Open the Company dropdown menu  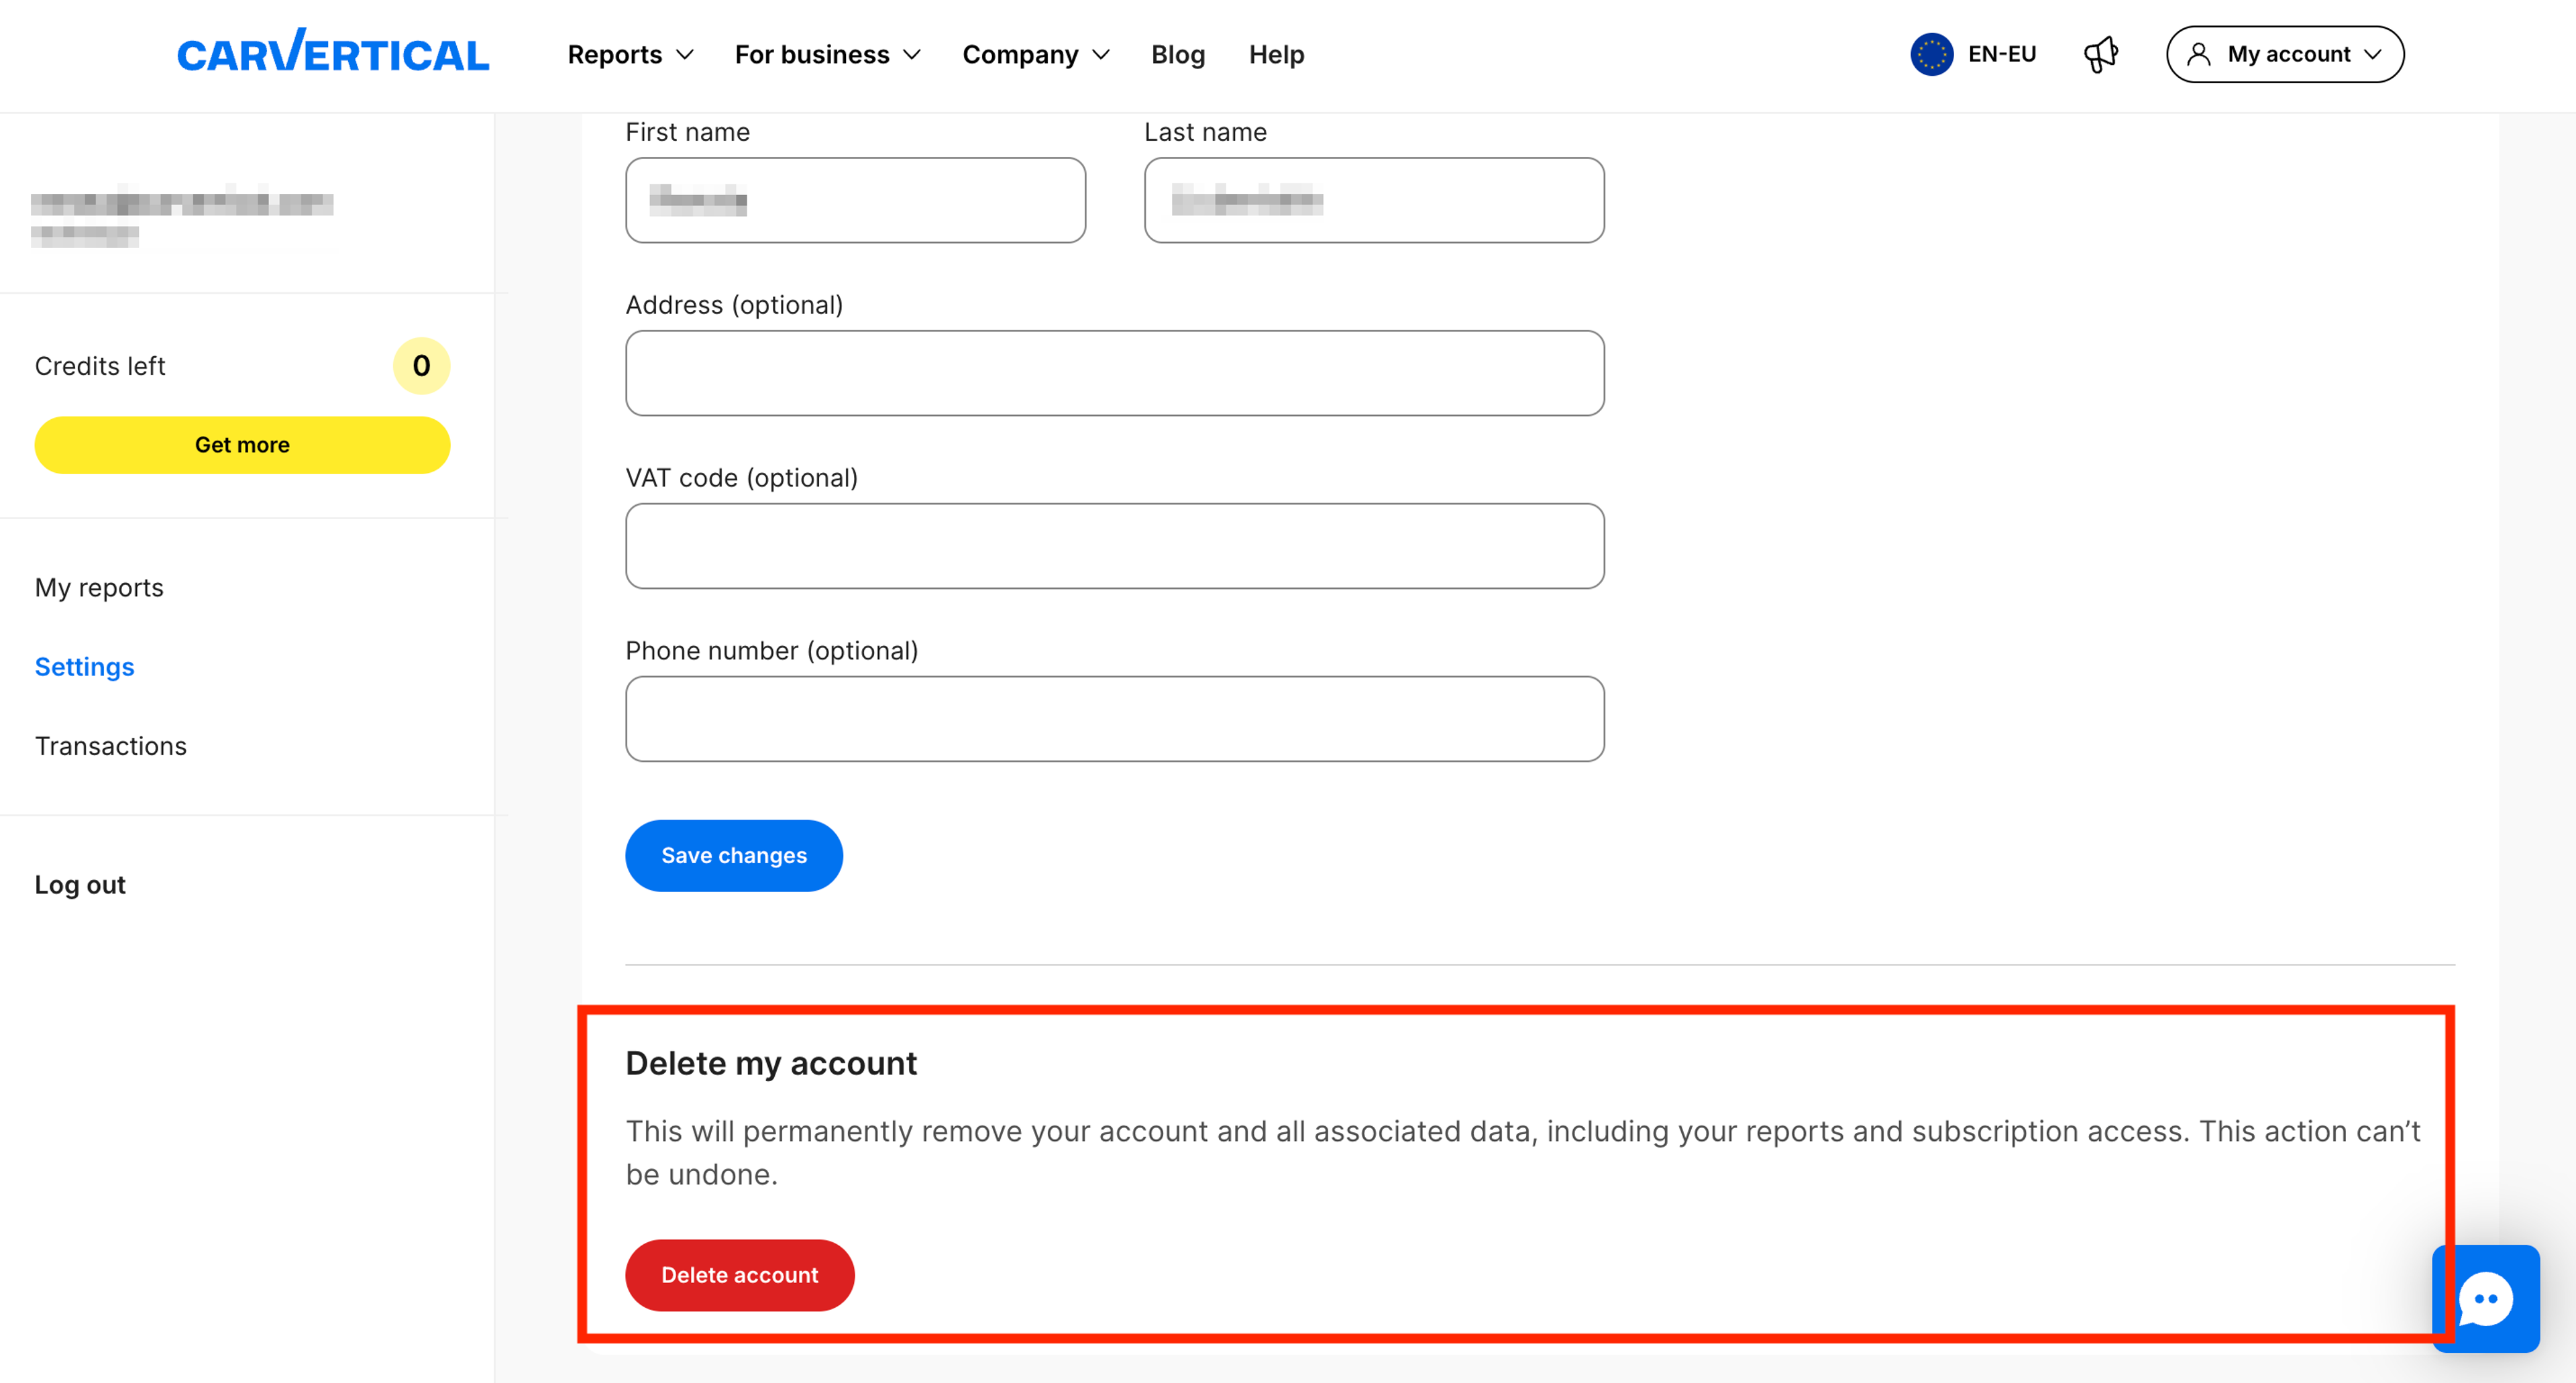tap(1035, 54)
